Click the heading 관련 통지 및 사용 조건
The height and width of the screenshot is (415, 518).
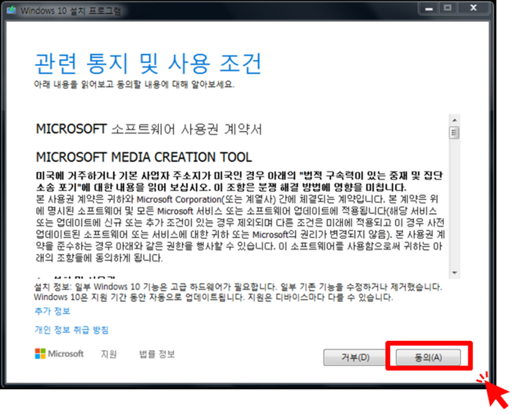pyautogui.click(x=148, y=63)
